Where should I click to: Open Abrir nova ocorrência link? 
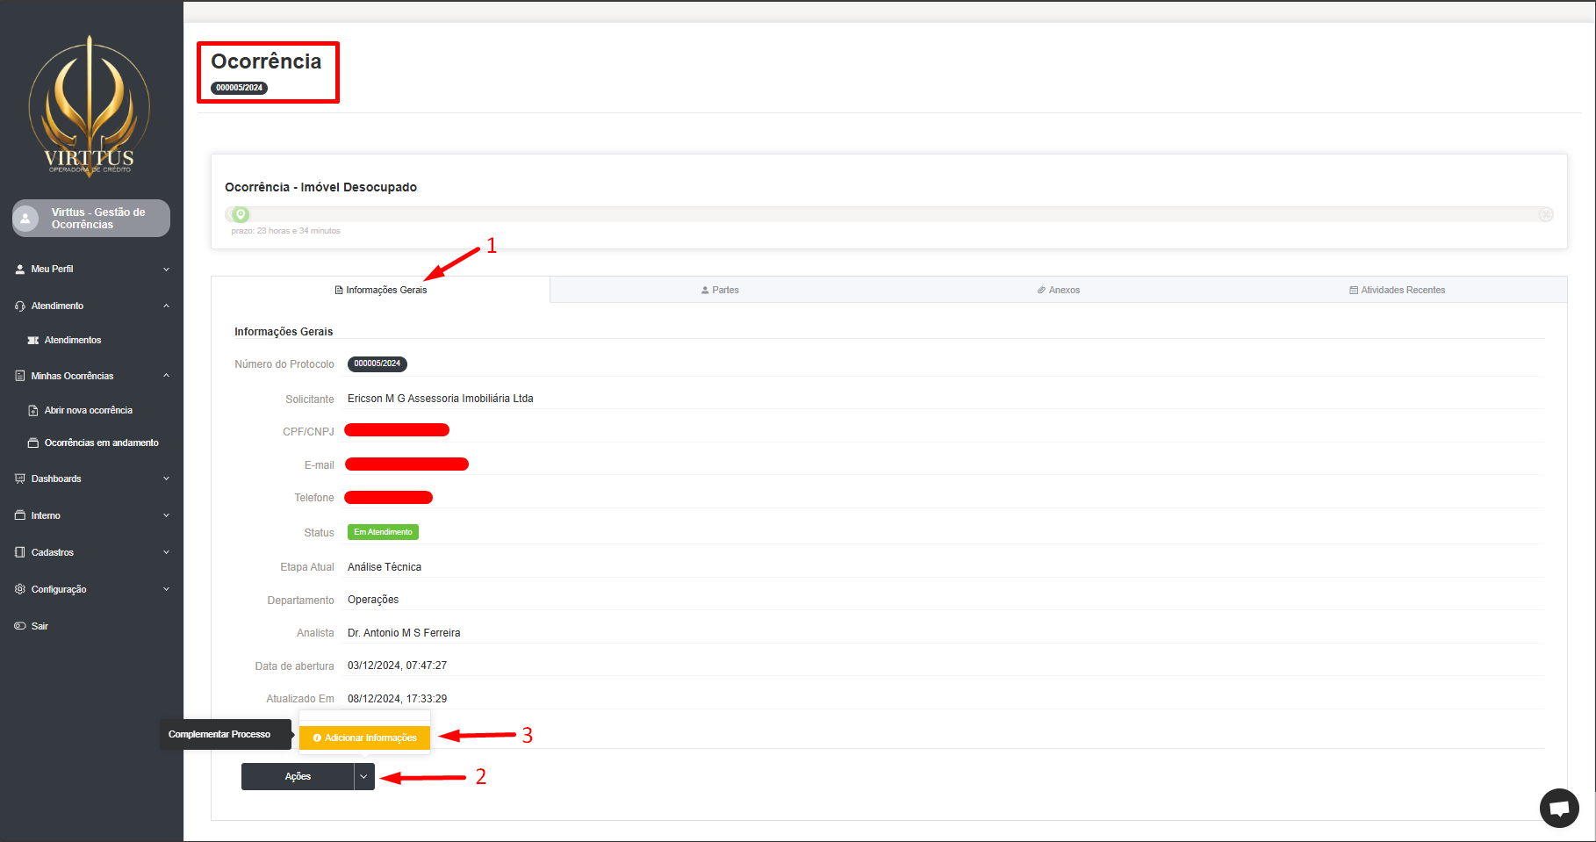click(88, 410)
